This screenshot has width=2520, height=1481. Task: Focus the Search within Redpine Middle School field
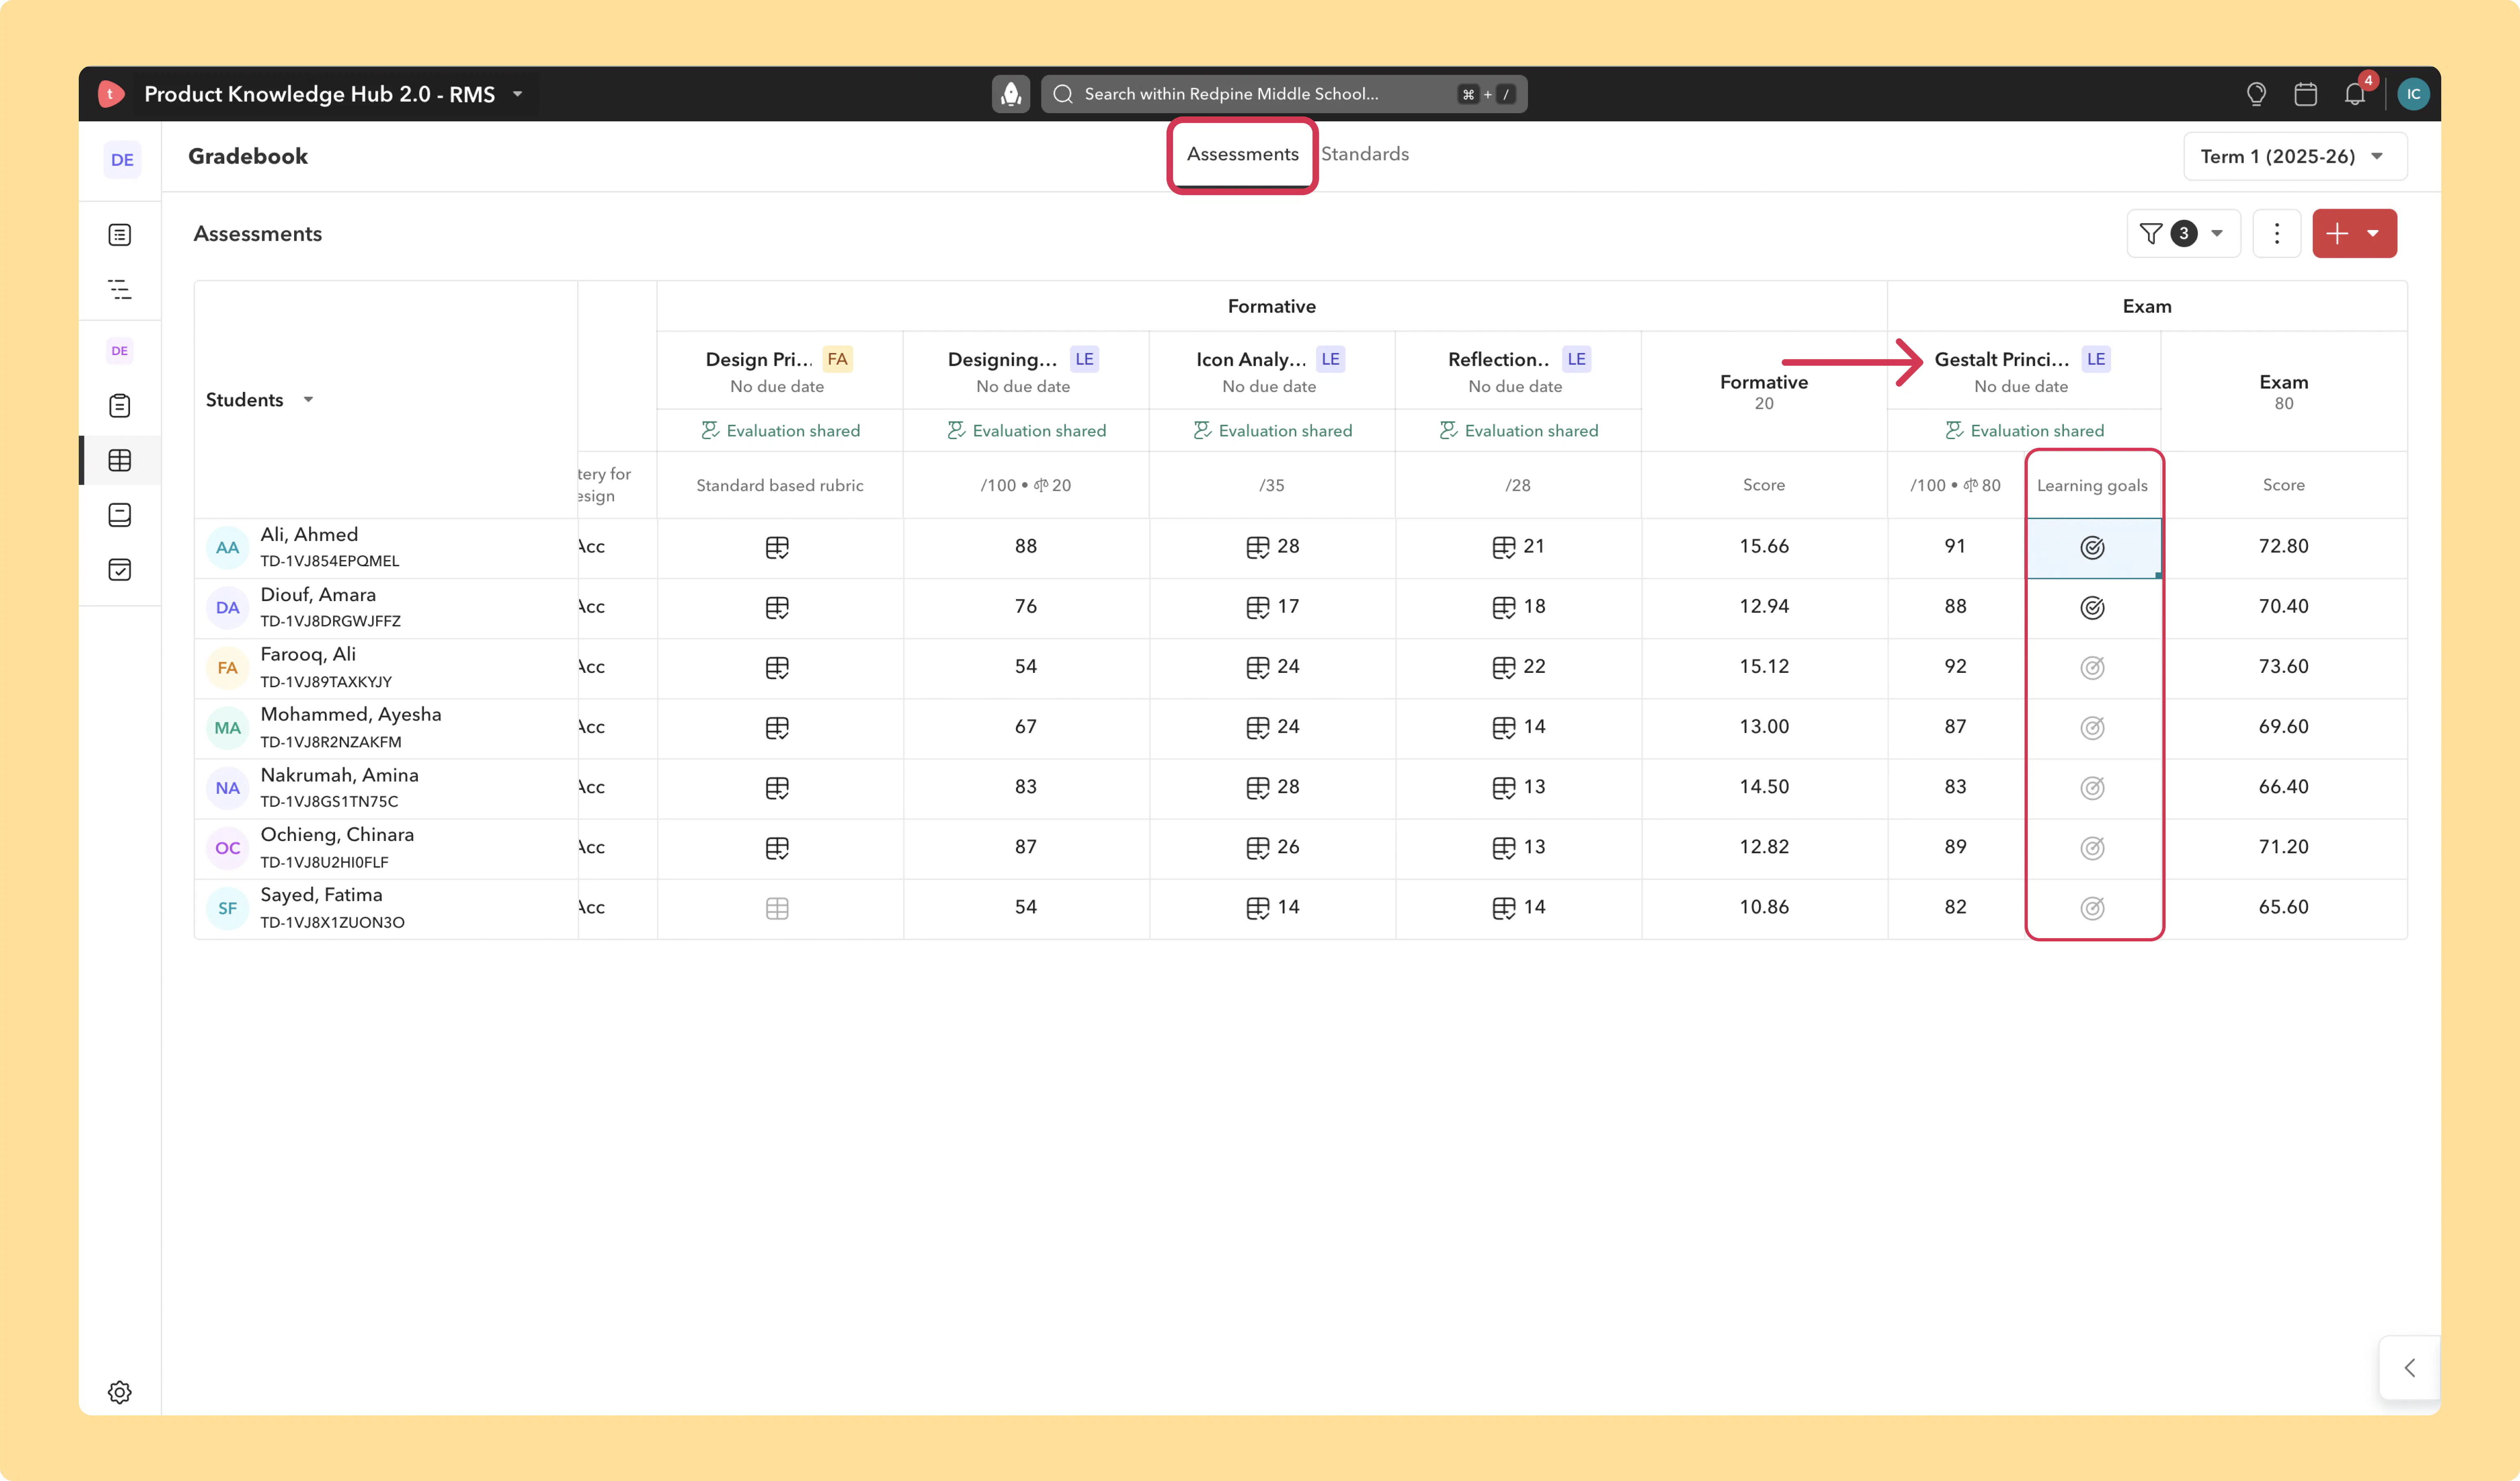1284,94
